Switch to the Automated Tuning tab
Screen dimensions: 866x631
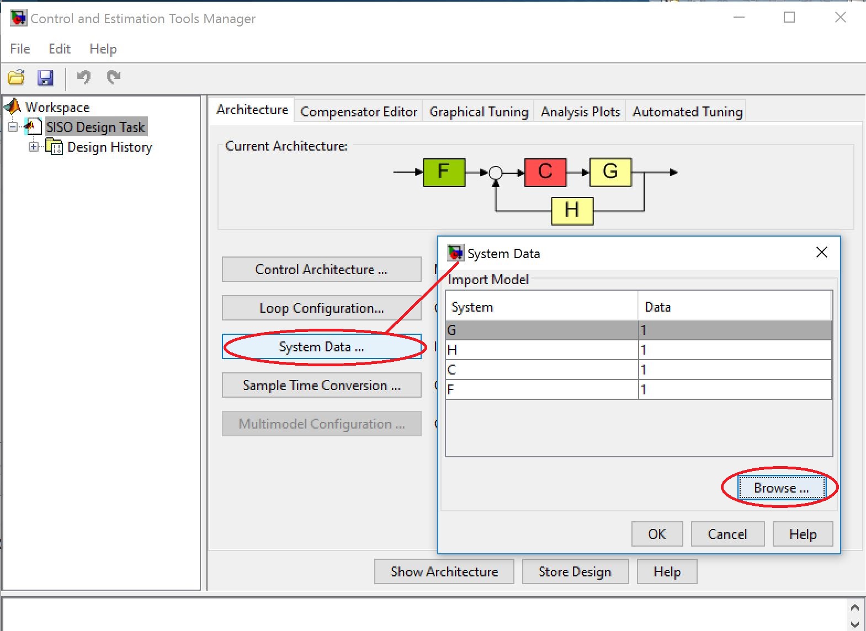(x=687, y=111)
